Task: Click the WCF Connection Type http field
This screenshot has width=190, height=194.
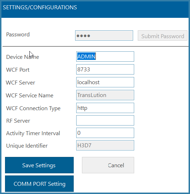Action: click(105, 108)
